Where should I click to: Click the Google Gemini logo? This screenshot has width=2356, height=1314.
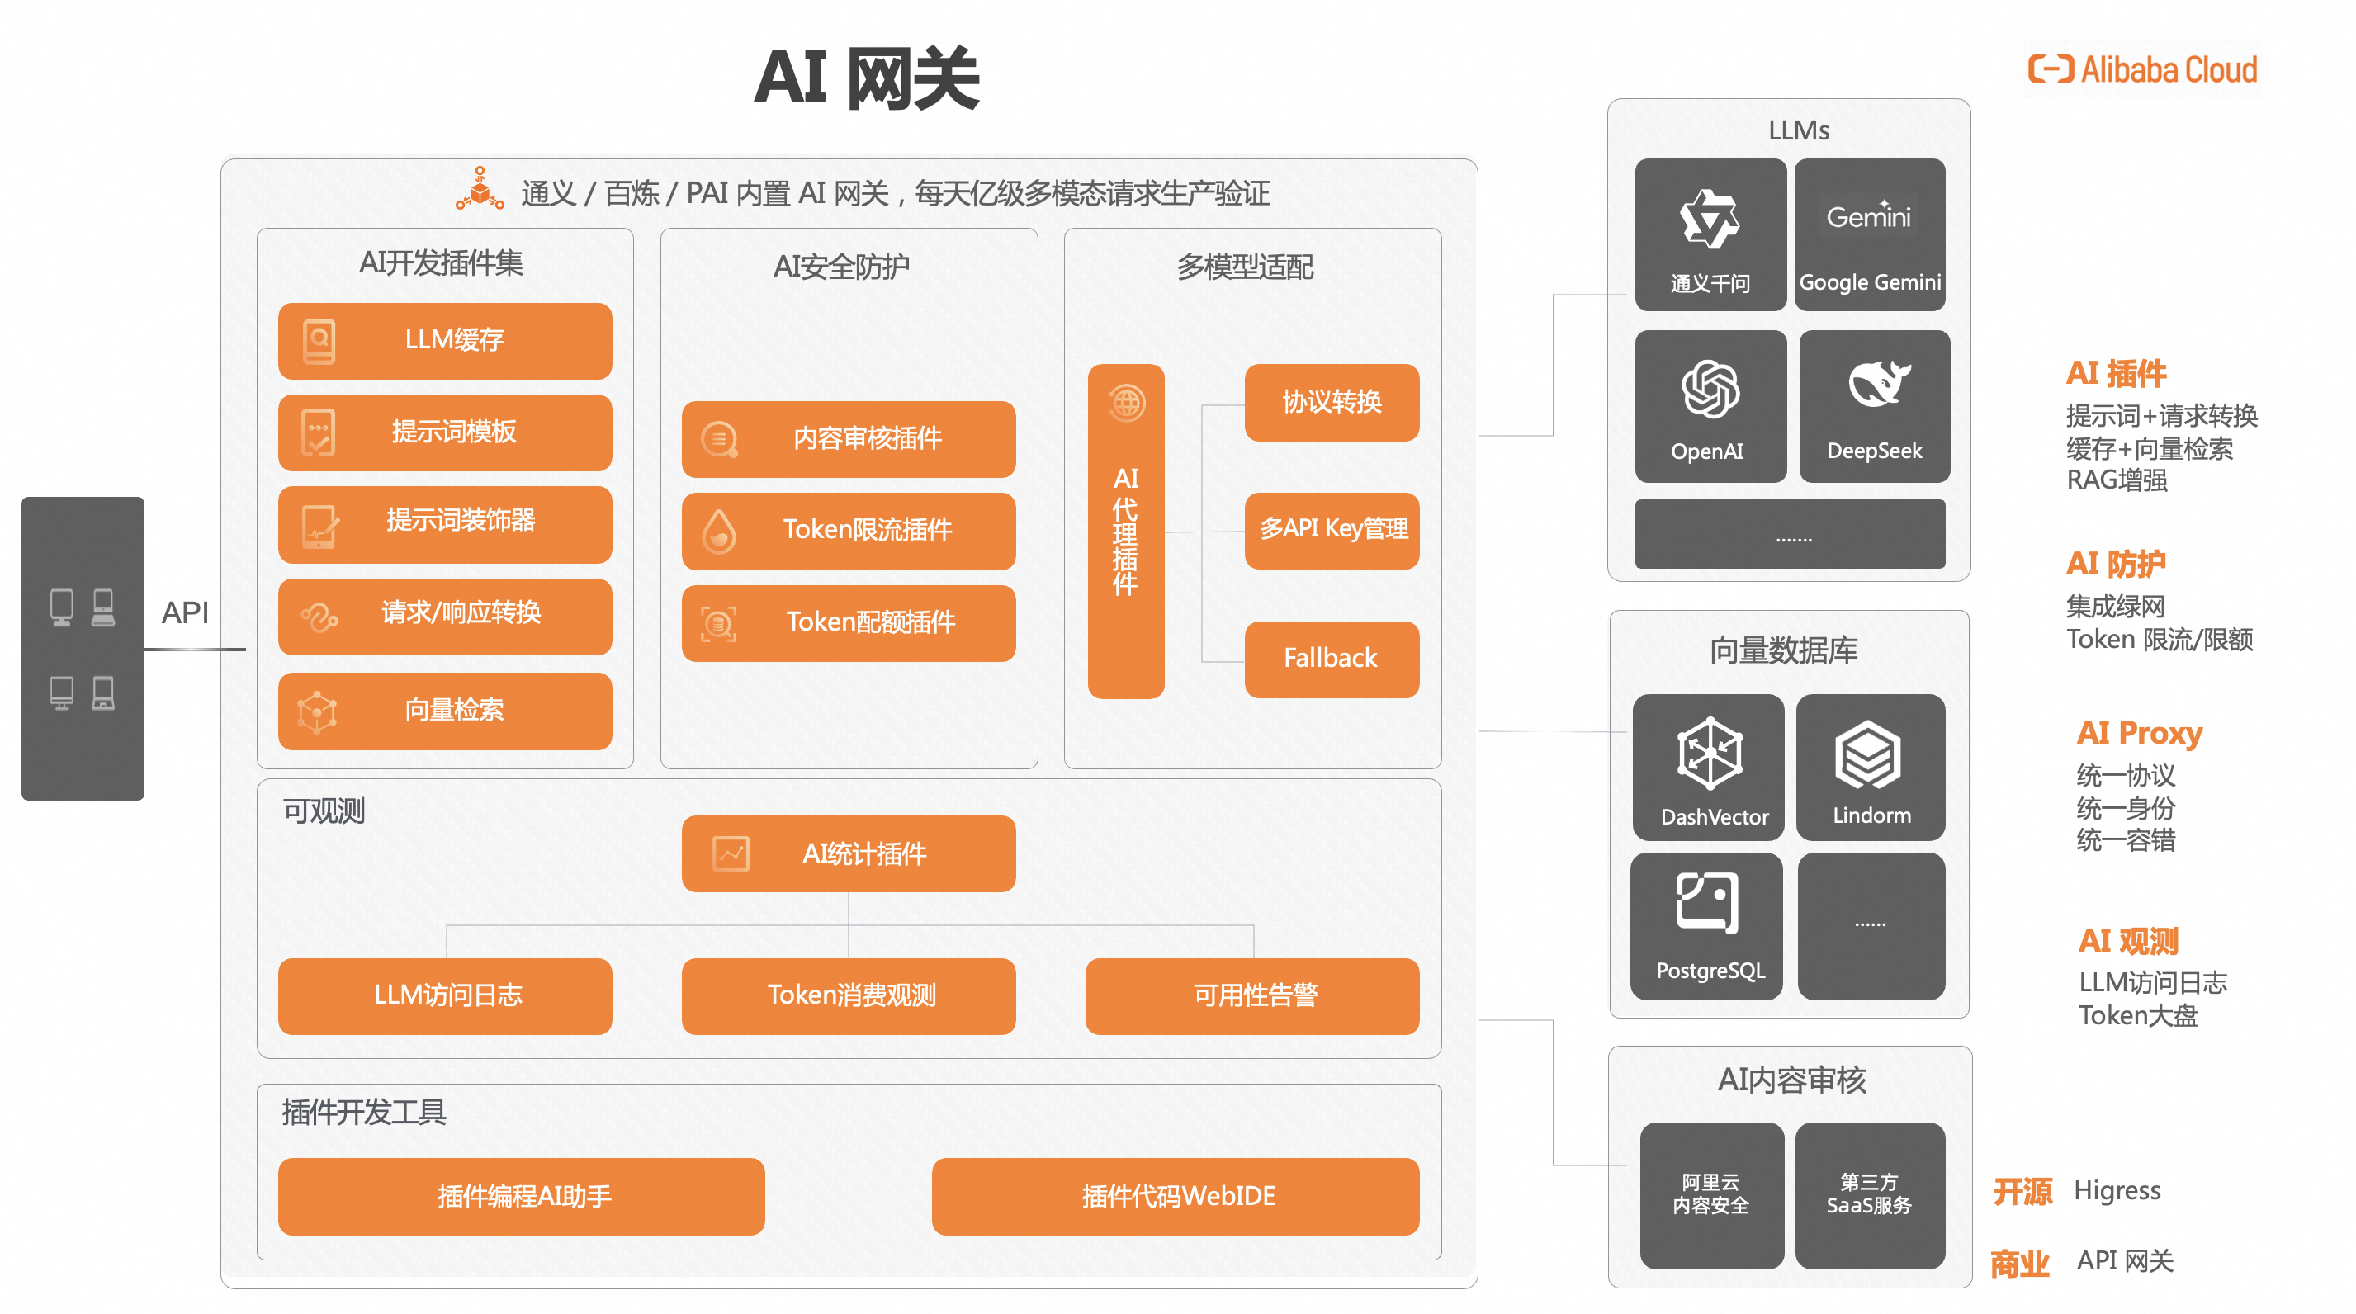pyautogui.click(x=1867, y=215)
